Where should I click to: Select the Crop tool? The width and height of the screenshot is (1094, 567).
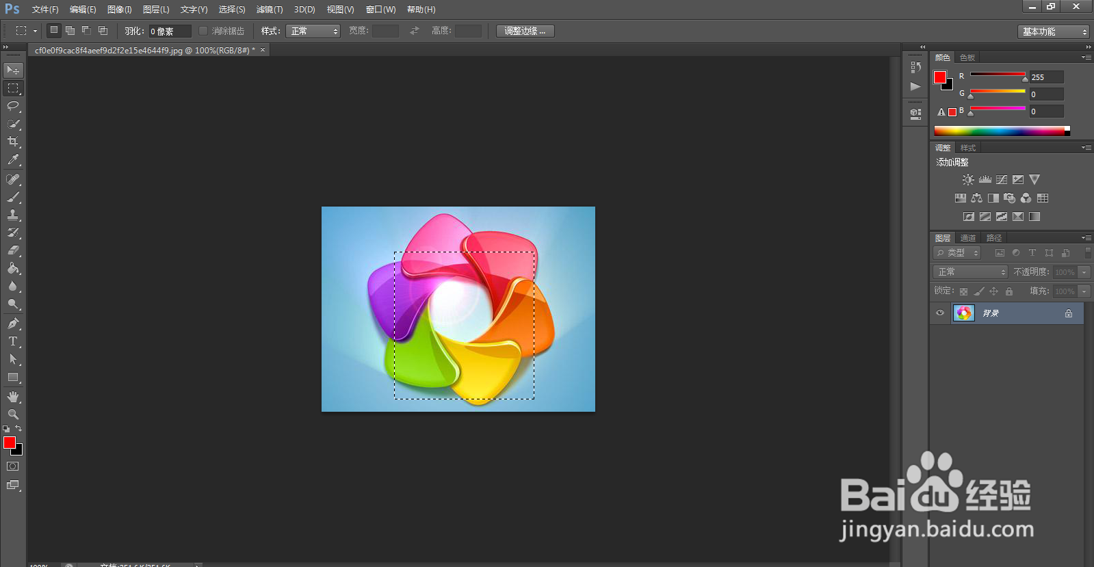[13, 142]
